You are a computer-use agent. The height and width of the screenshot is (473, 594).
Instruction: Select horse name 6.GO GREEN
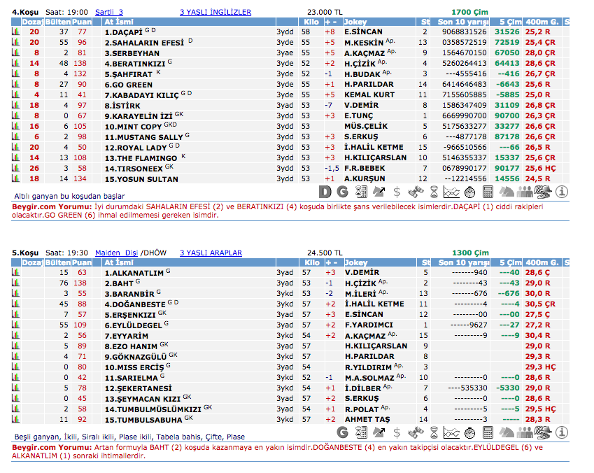point(128,84)
